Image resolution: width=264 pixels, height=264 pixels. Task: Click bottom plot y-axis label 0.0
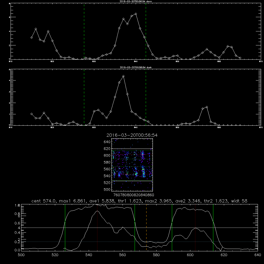pos(17,250)
